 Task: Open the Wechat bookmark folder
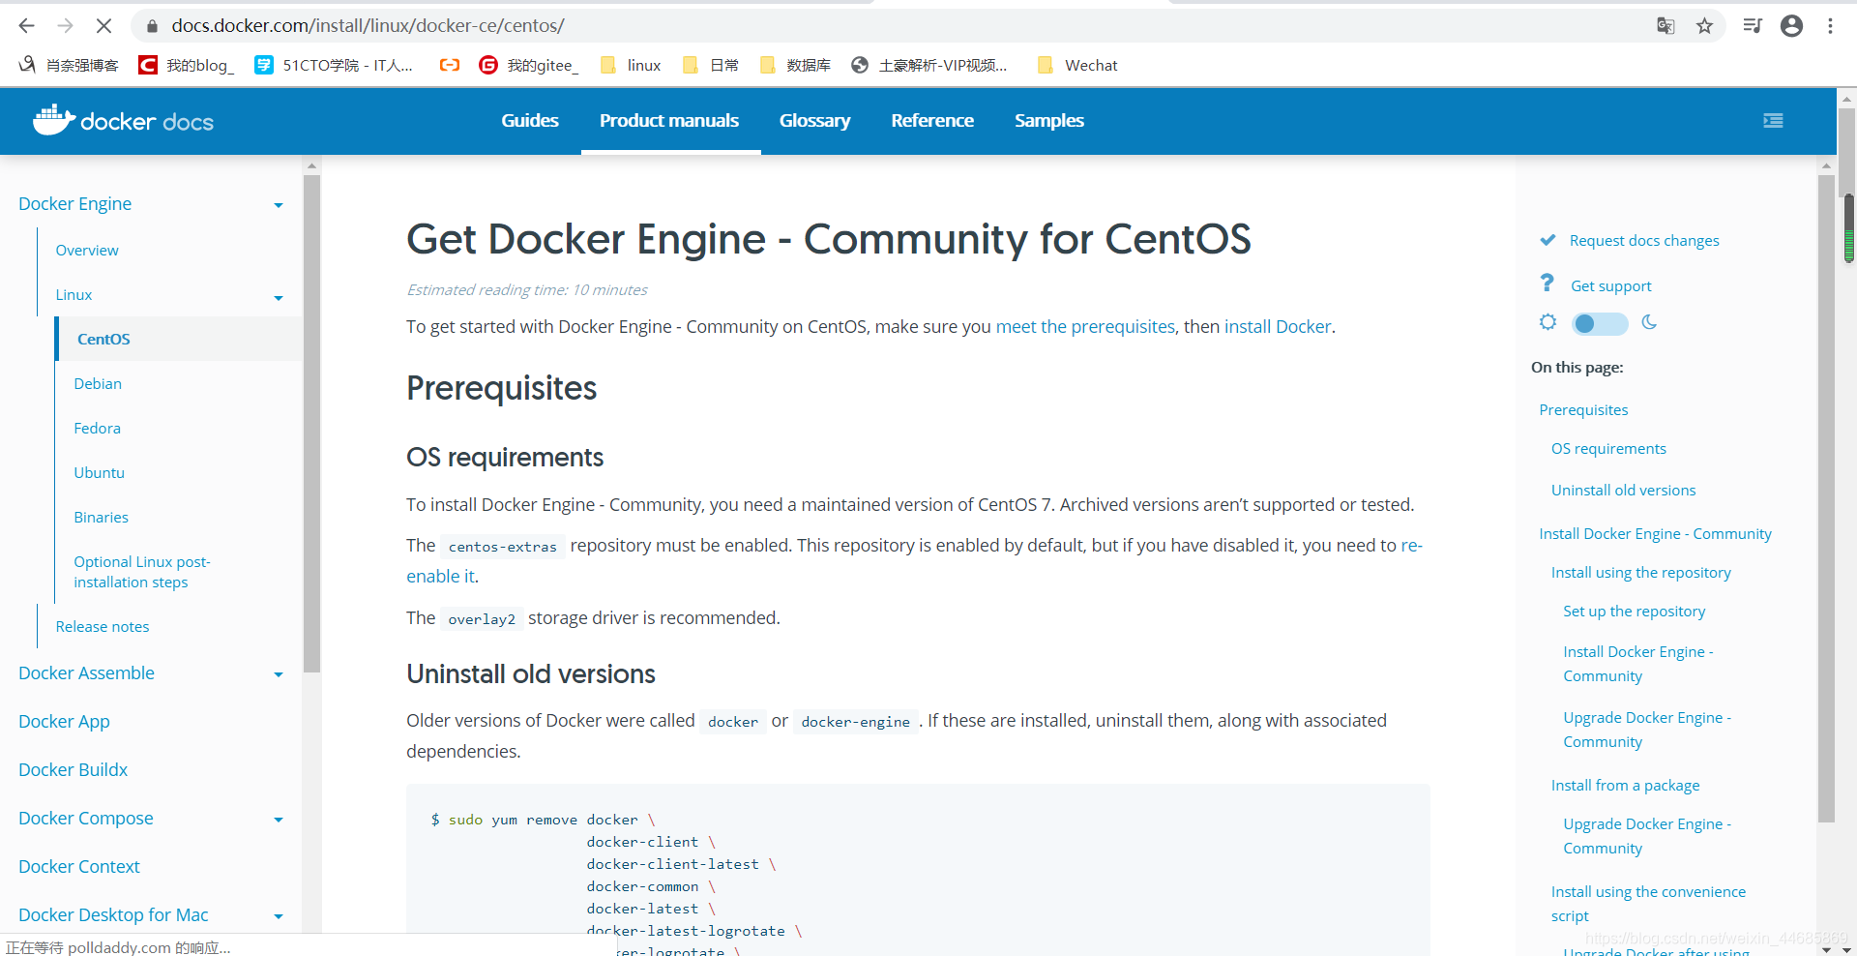(x=1077, y=65)
